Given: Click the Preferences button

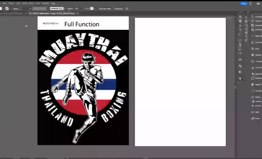Looking at the screenshot, I should click(118, 9).
